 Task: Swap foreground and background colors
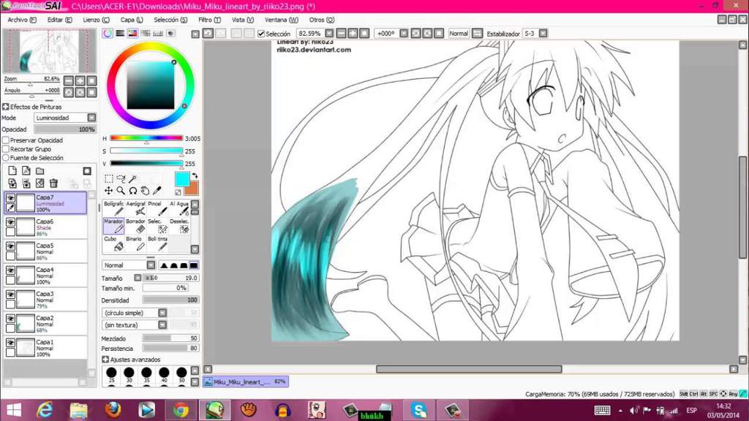pos(195,176)
